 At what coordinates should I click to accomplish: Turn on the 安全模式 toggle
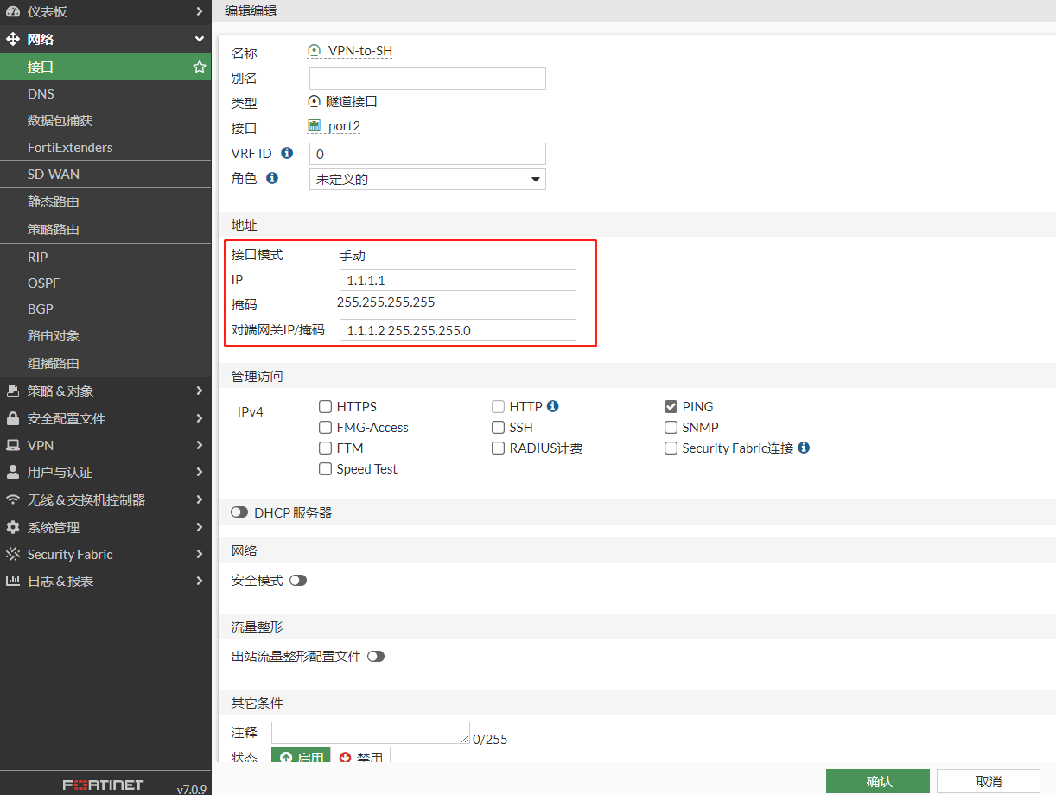[x=298, y=581]
